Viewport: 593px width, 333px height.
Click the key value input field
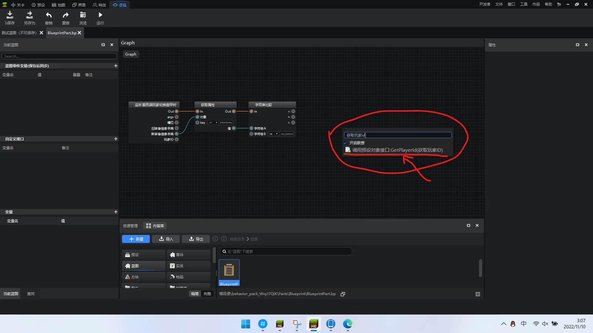(x=226, y=122)
